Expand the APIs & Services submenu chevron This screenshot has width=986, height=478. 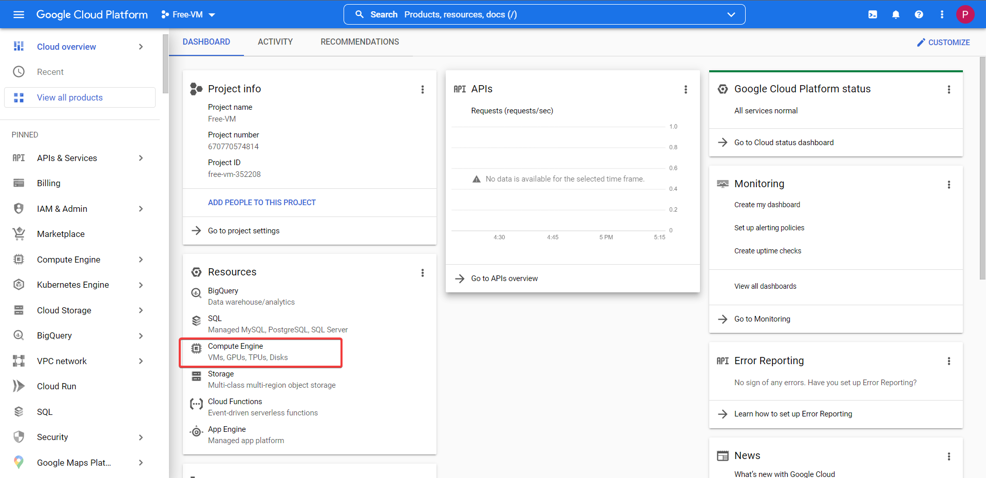click(x=141, y=158)
